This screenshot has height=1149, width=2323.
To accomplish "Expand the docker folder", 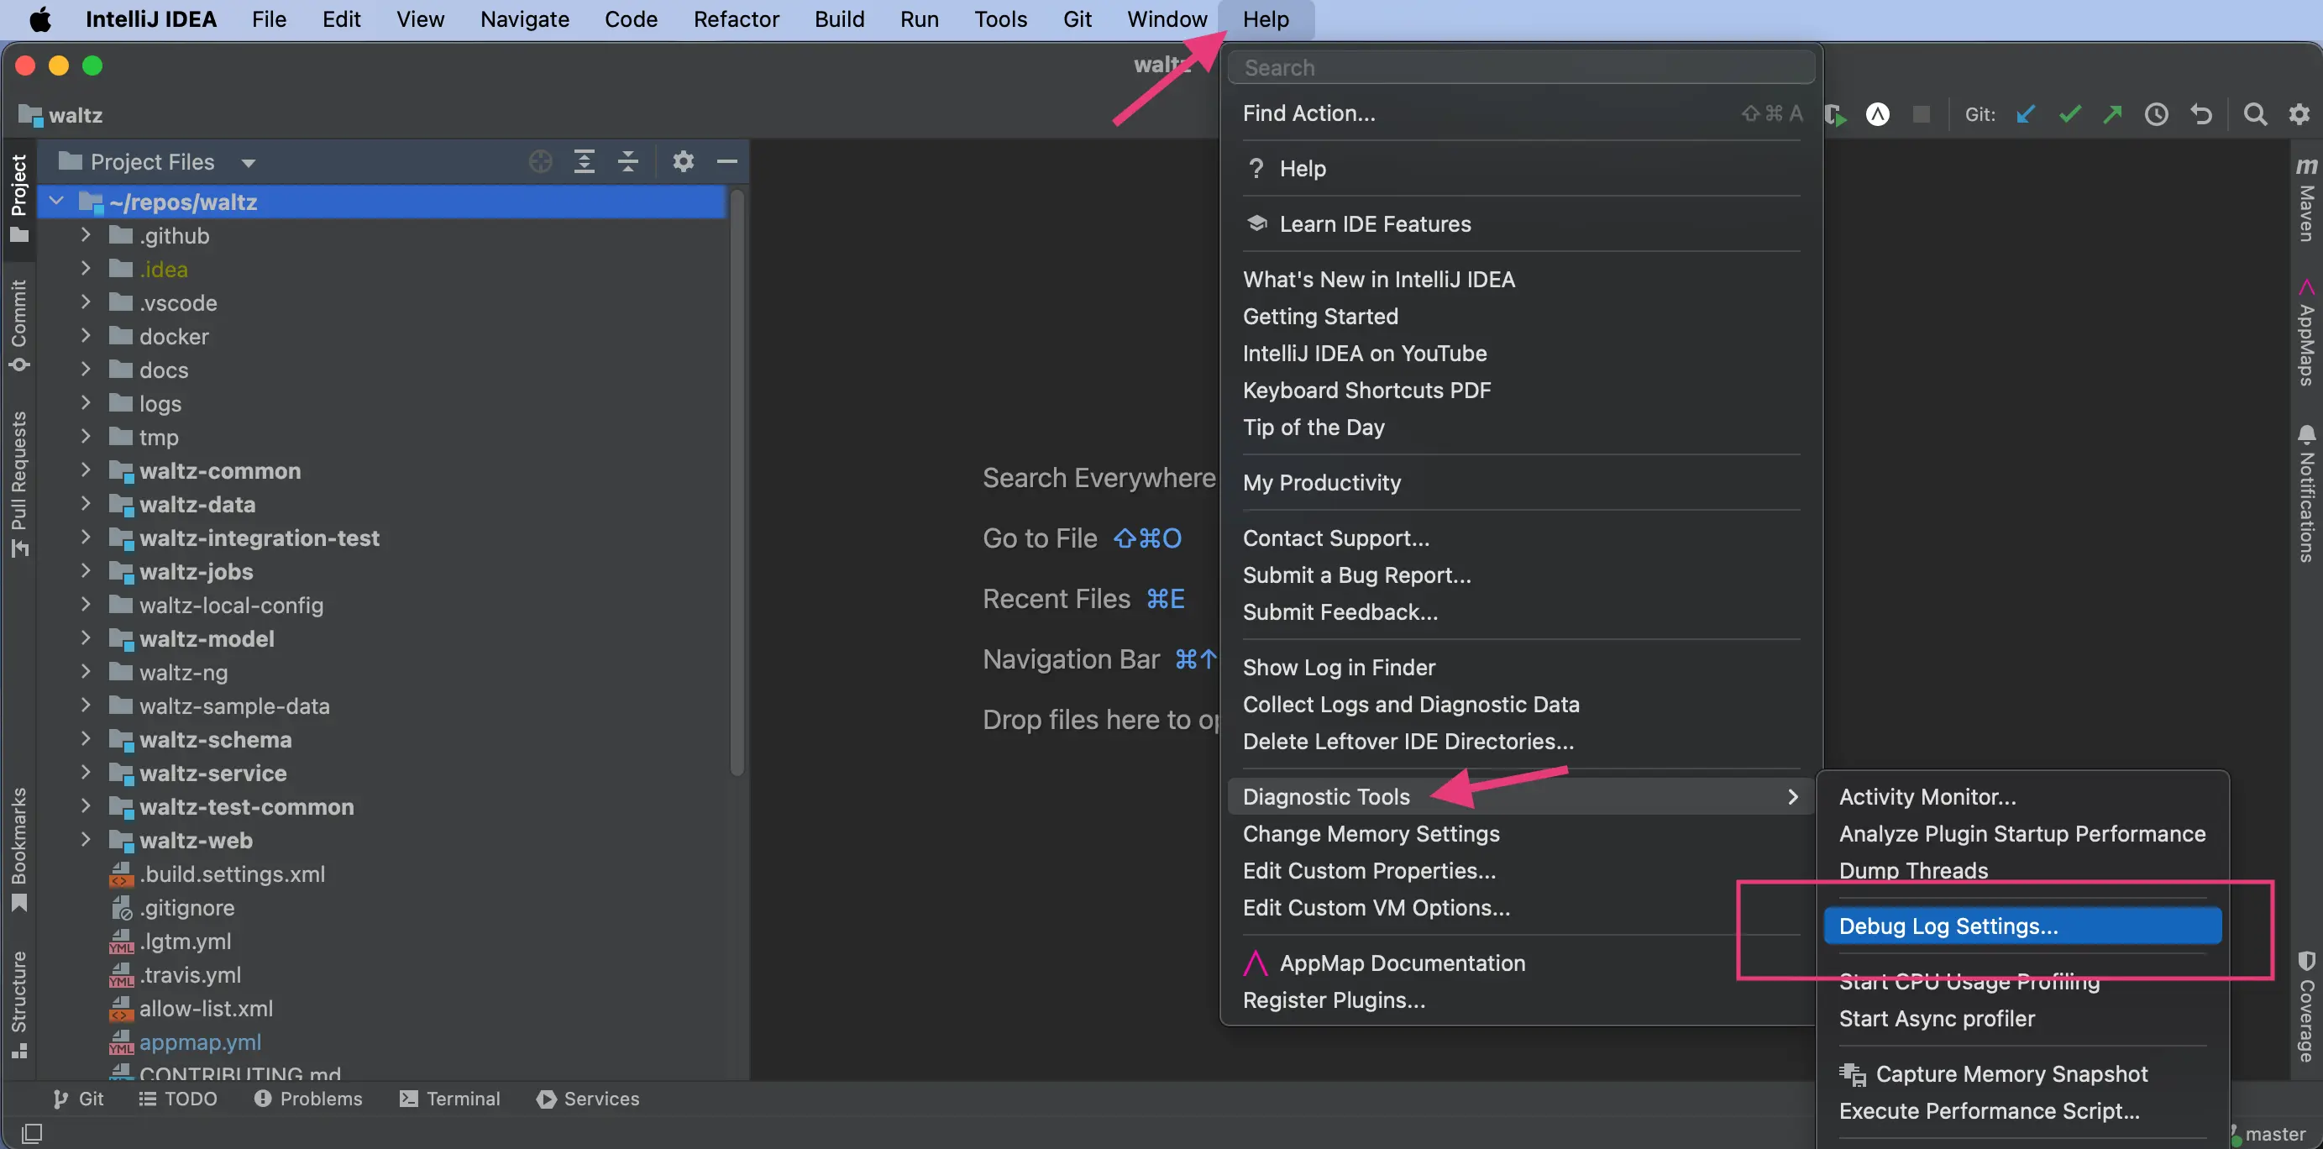I will pos(86,335).
